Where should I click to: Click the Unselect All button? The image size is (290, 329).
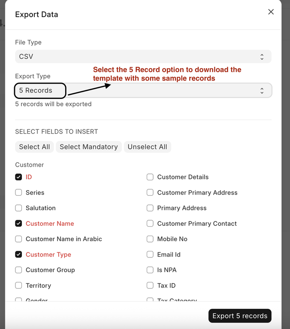[x=148, y=147]
